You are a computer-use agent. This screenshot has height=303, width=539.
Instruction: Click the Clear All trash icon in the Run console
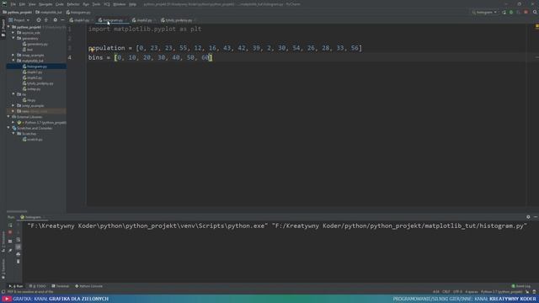(19, 262)
